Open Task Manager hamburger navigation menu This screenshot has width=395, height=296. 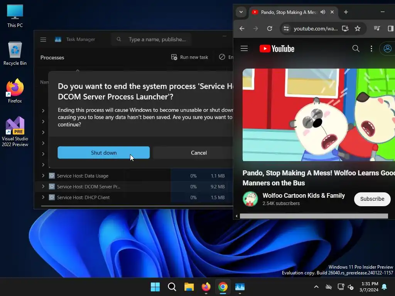(x=43, y=40)
